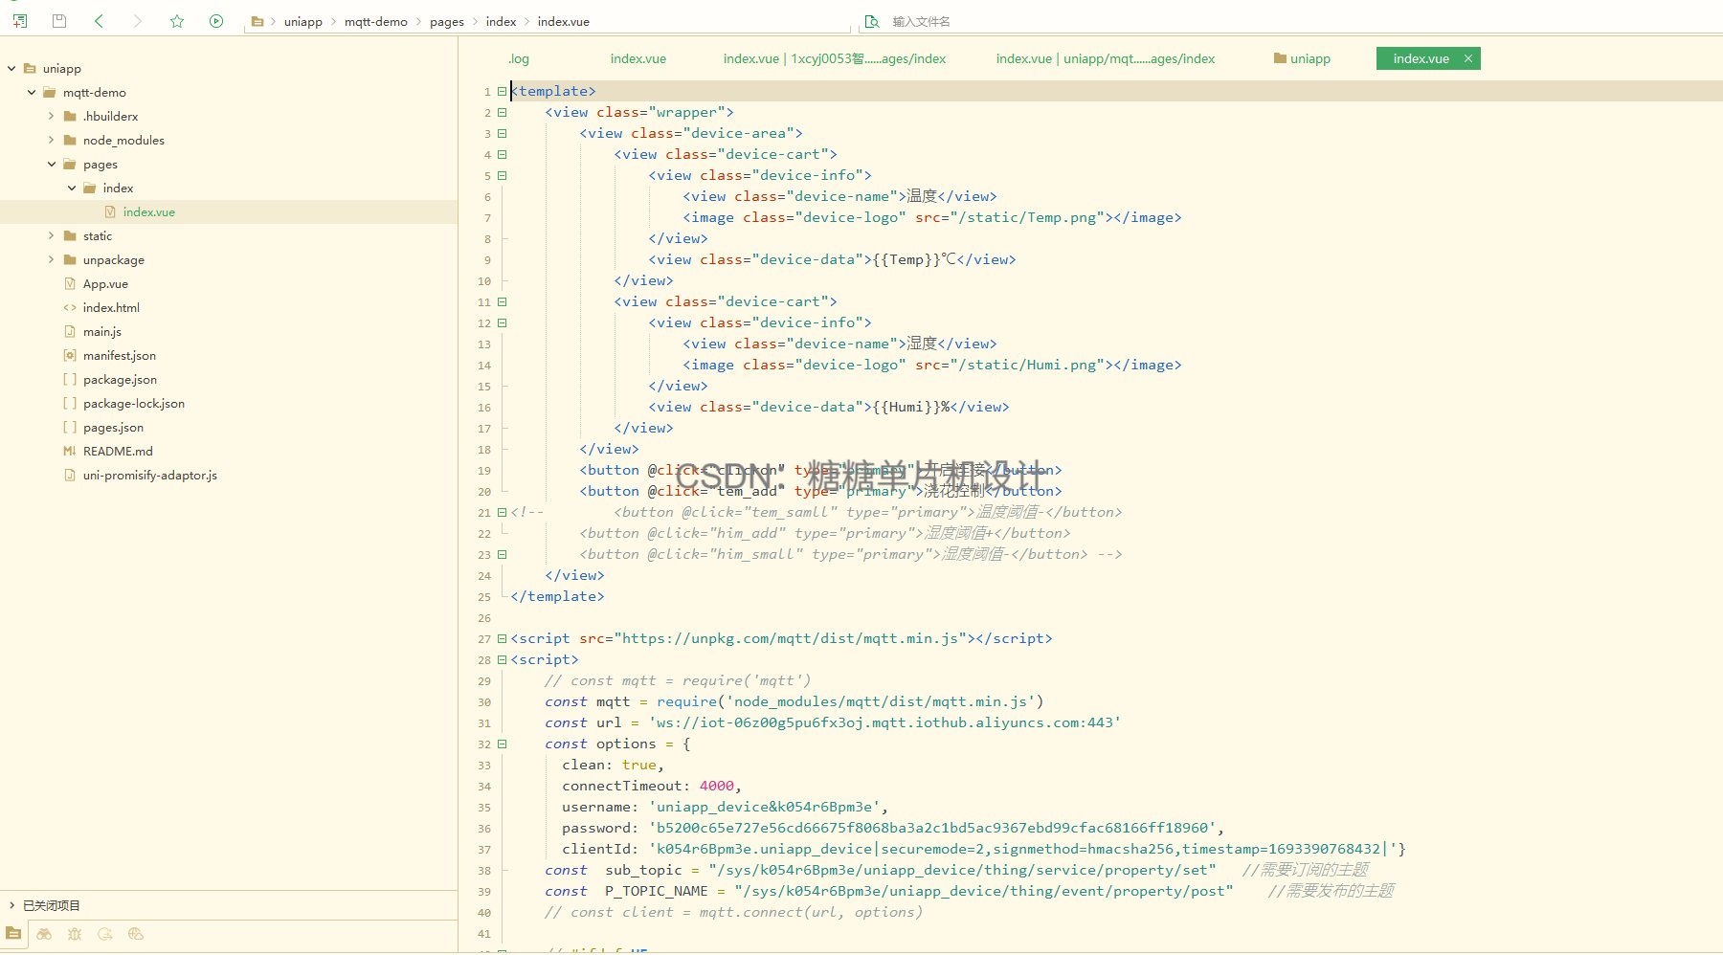Expand the unpackage folder arrow
Viewport: 1723px width, 955px height.
tap(52, 259)
